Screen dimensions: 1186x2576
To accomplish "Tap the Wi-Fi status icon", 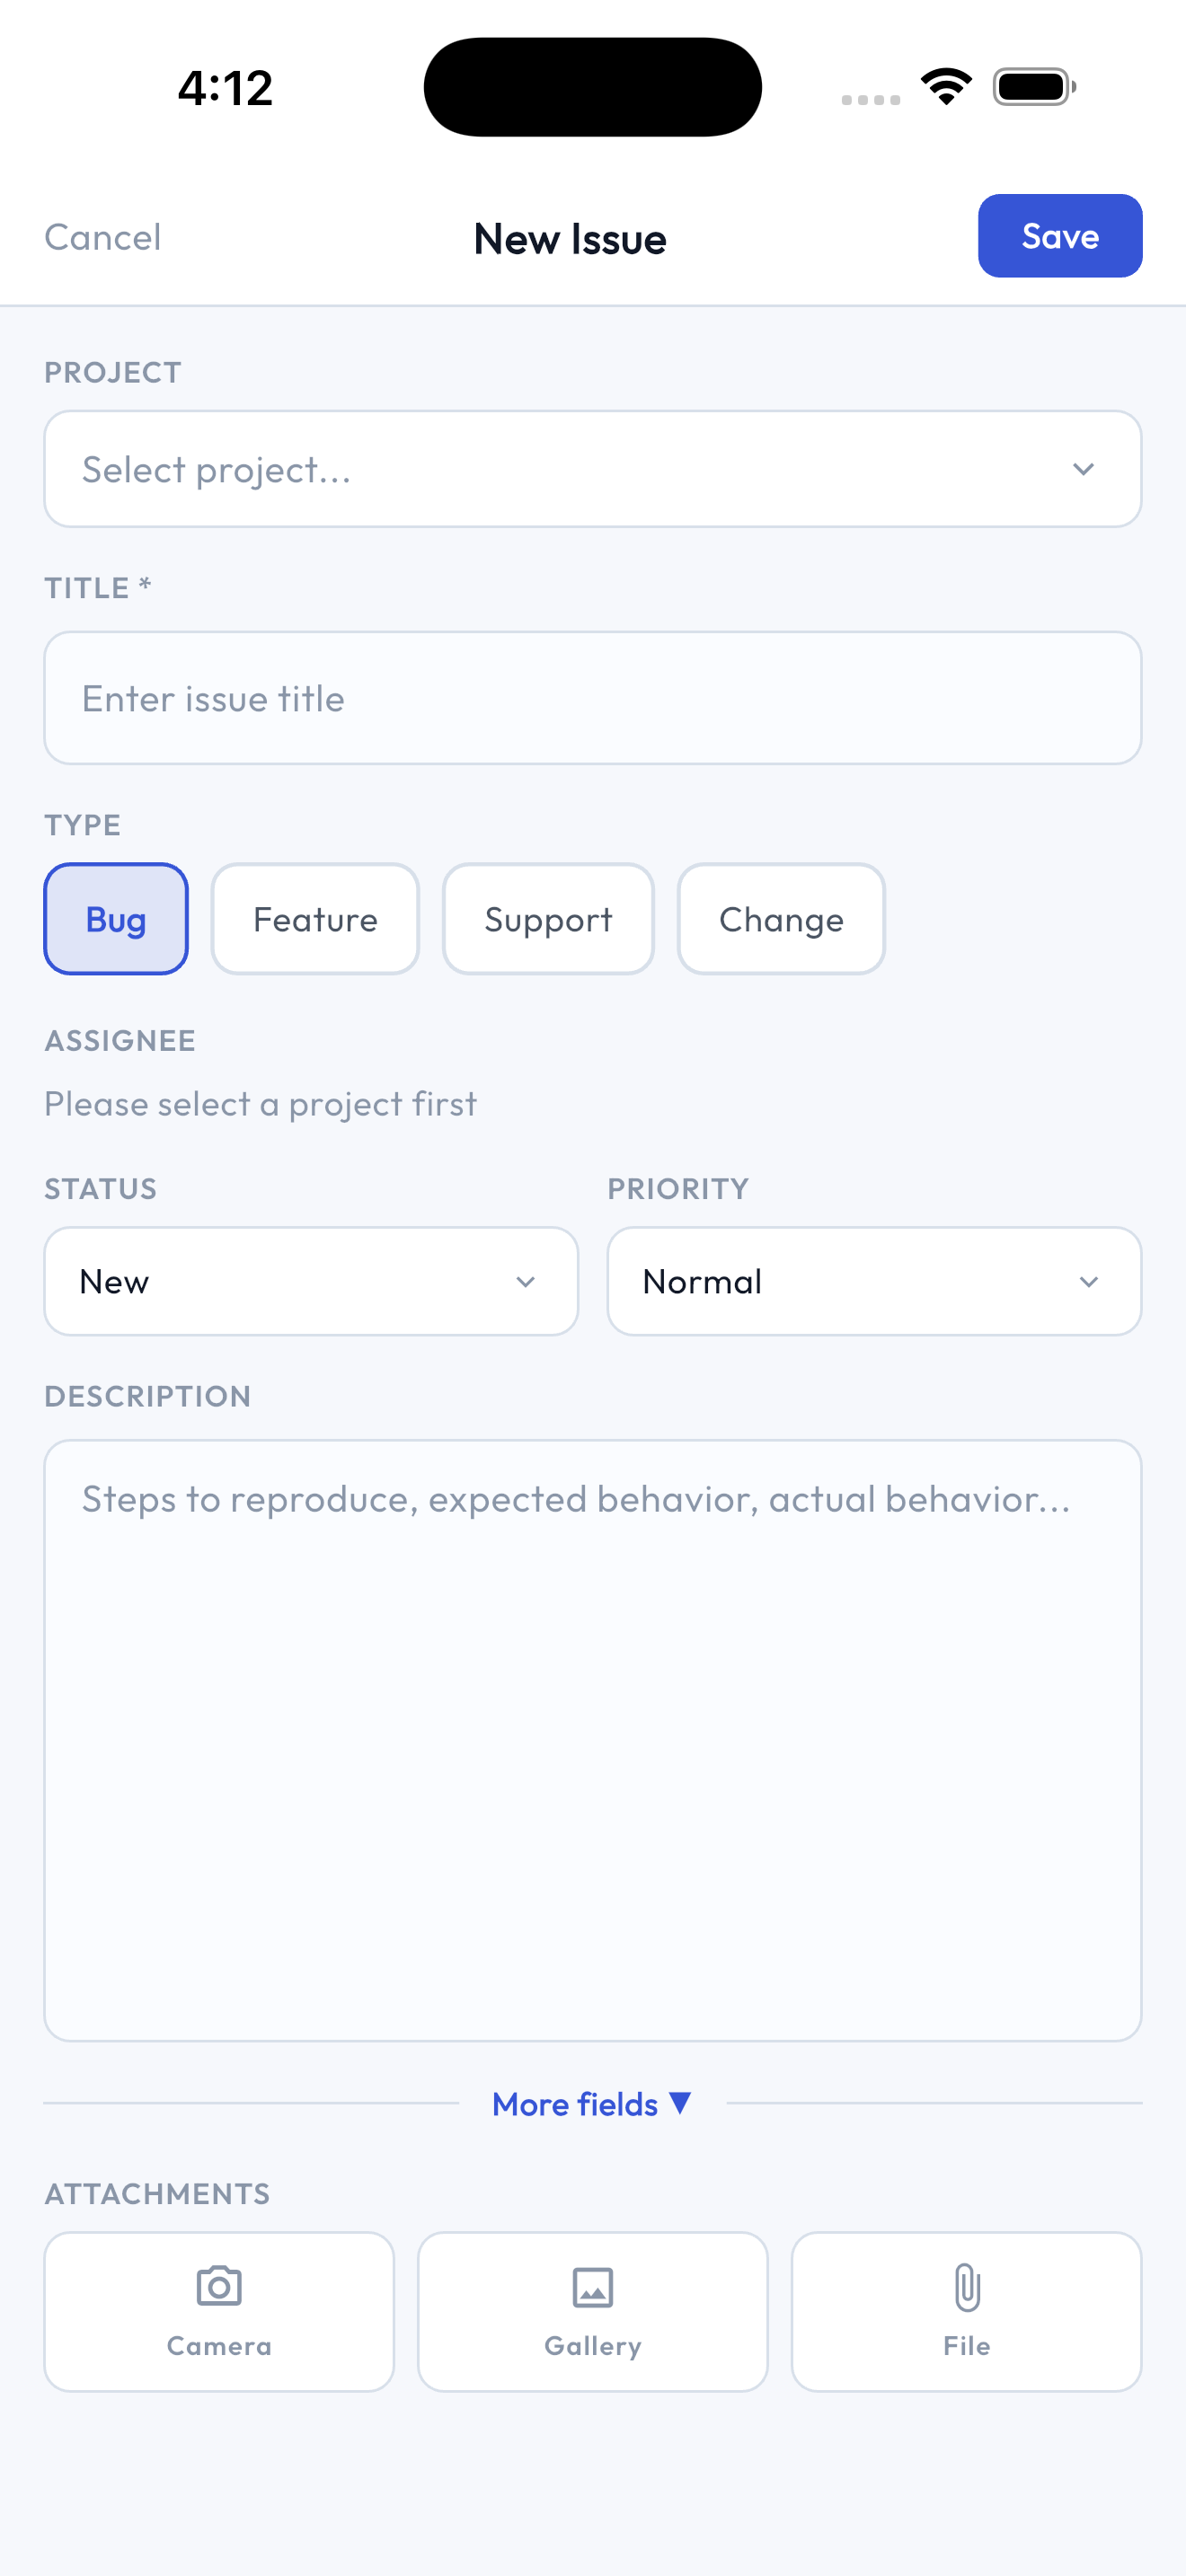I will pos(946,86).
